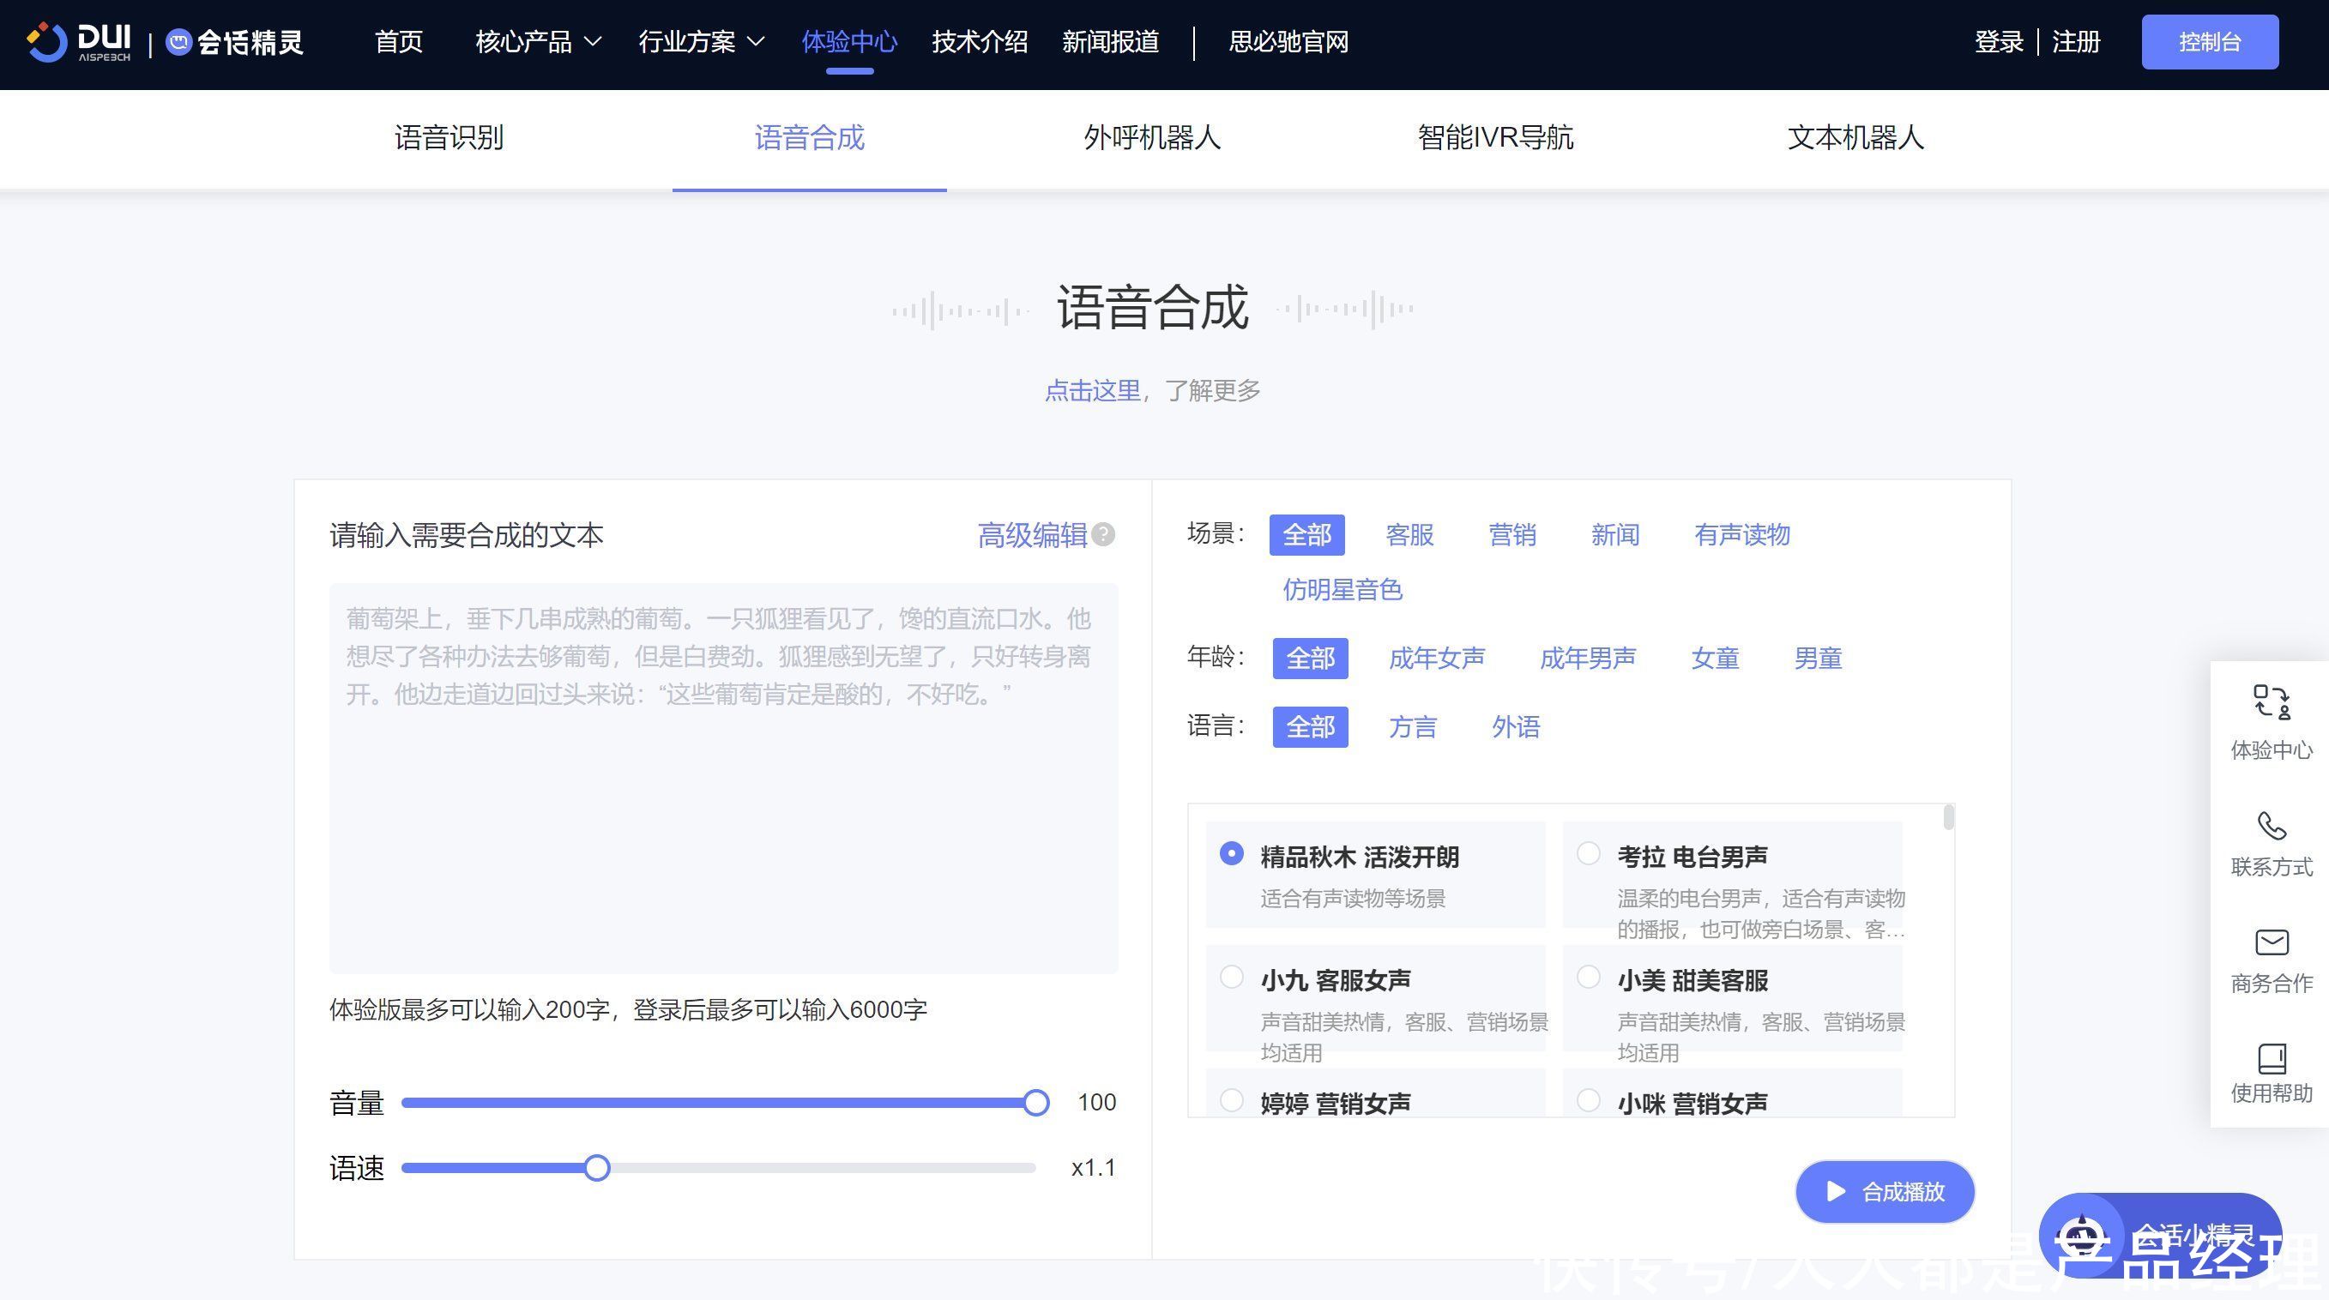2329x1300 pixels.
Task: Expand the 行业方案 dropdown menu
Action: pyautogui.click(x=702, y=41)
